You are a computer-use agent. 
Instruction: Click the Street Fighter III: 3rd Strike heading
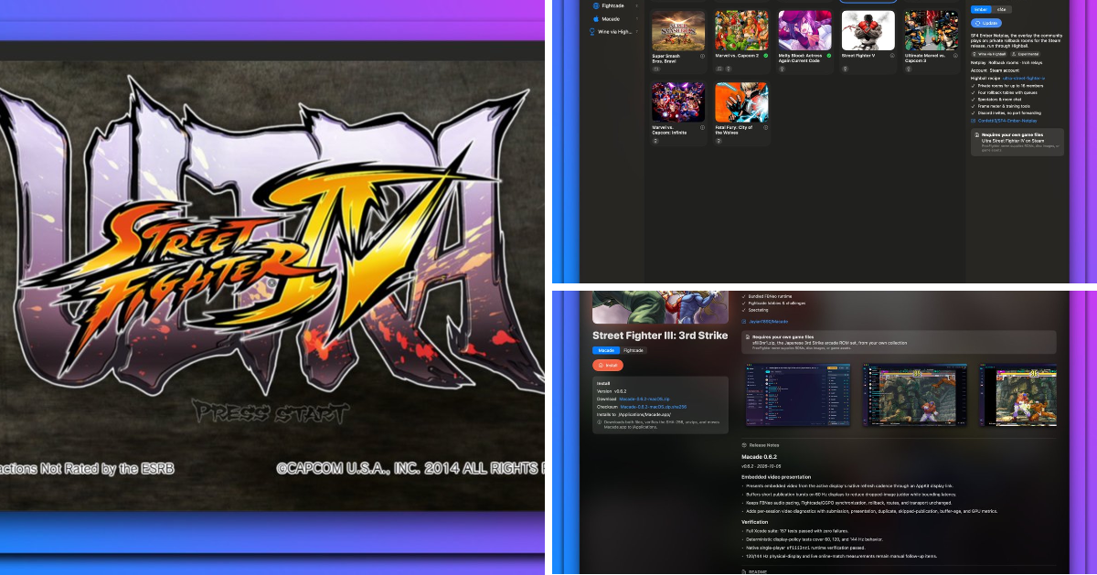660,335
